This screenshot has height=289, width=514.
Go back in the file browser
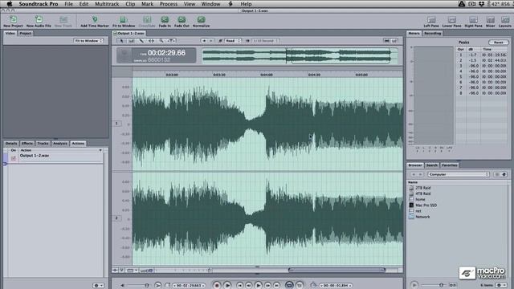[x=414, y=174]
